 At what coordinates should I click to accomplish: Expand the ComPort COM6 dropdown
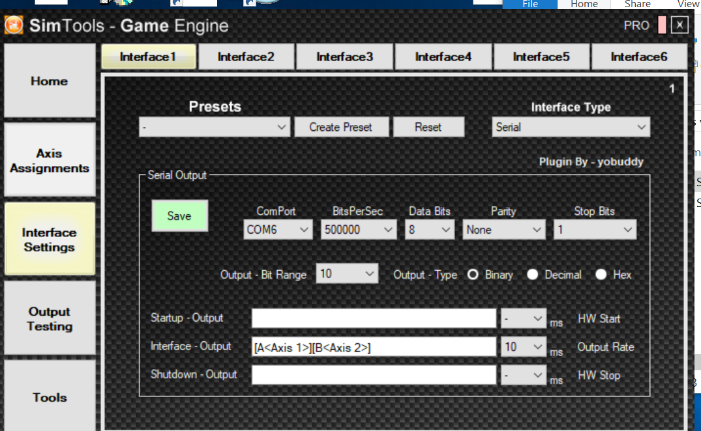[x=278, y=230]
